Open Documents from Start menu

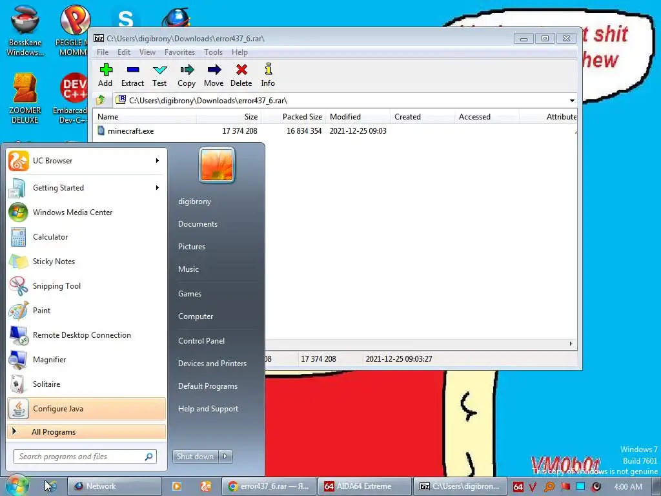click(x=198, y=224)
